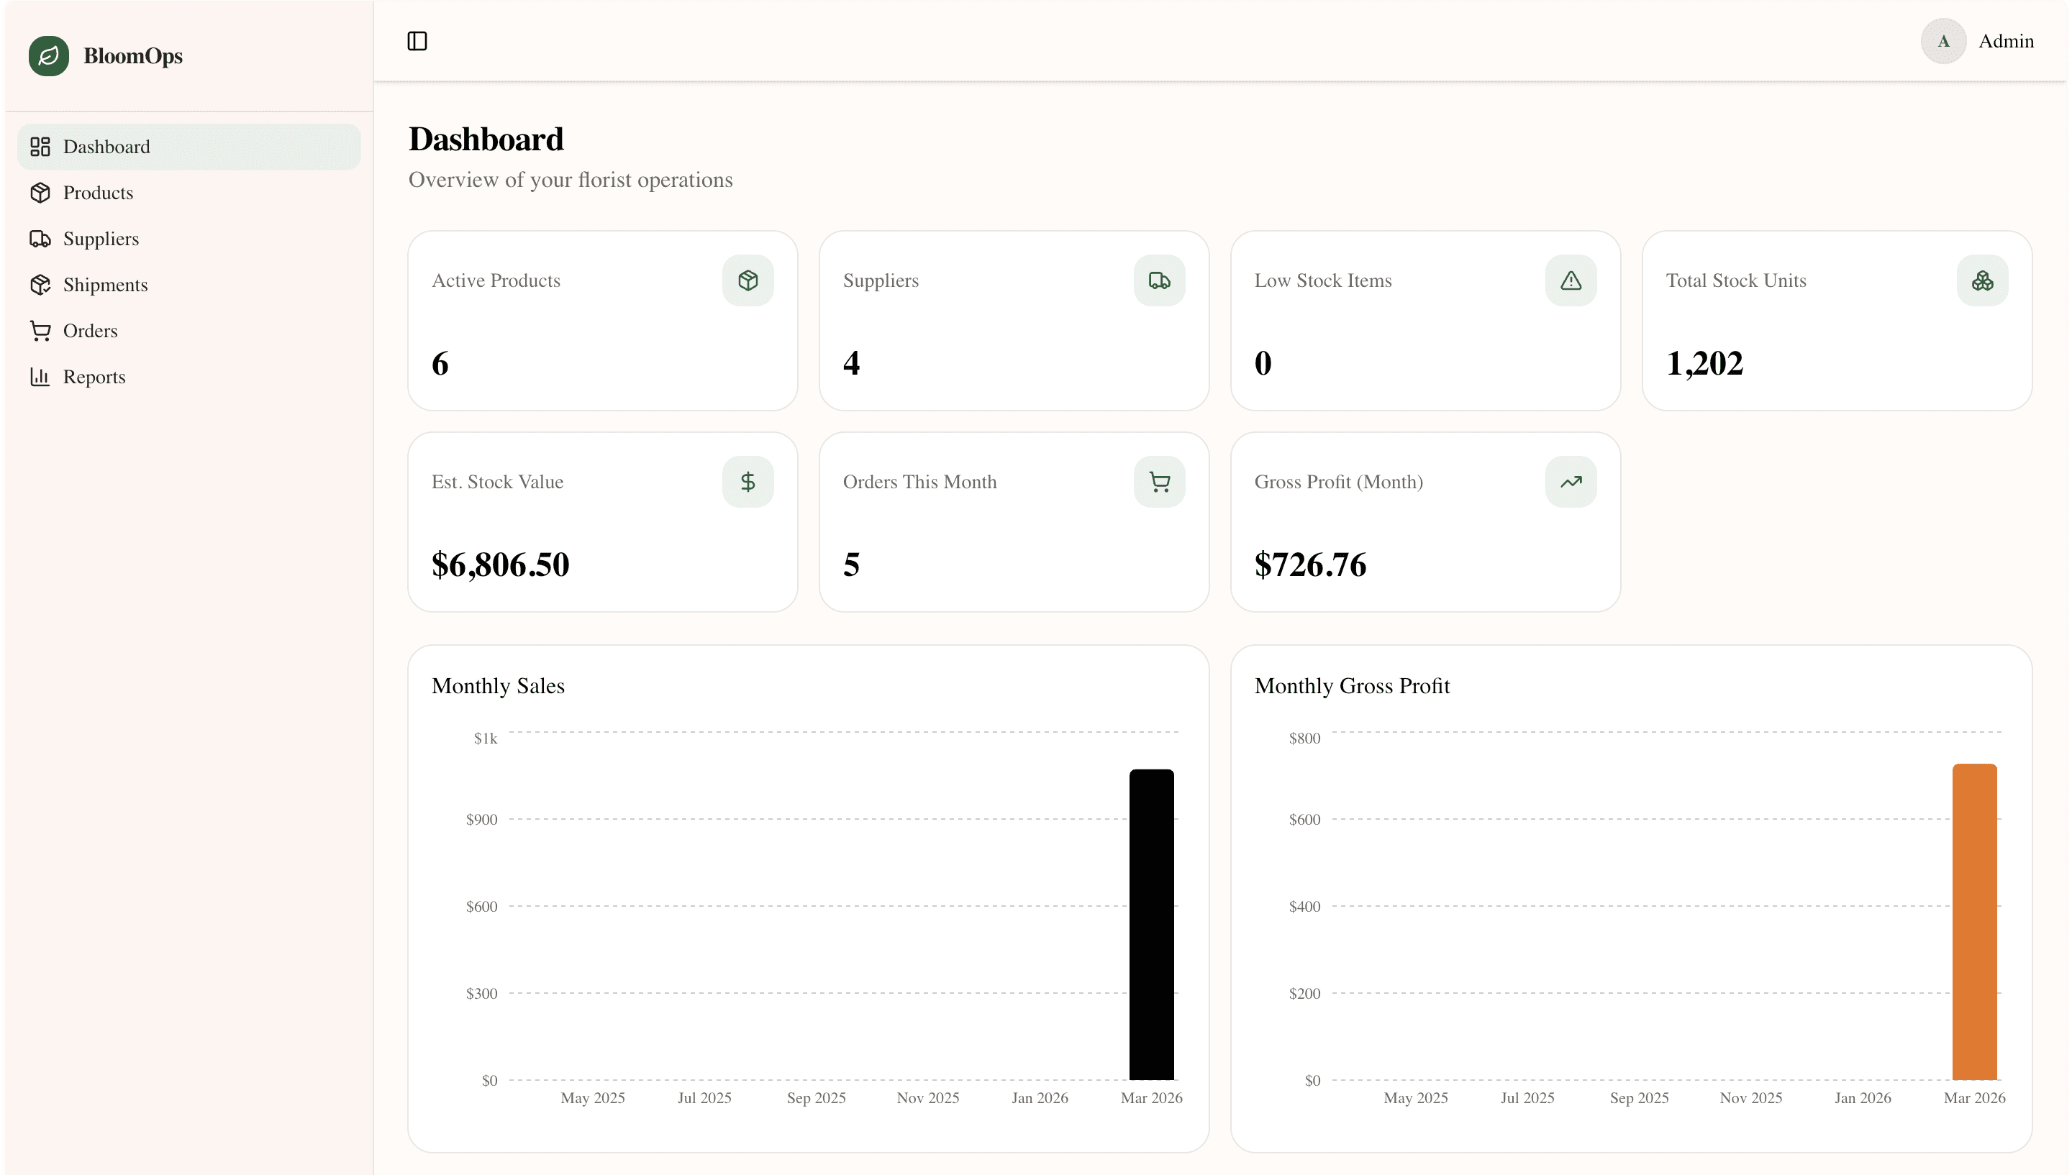This screenshot has width=2072, height=1175.
Task: Collapse the sidebar with the panel toggle
Action: 417,41
